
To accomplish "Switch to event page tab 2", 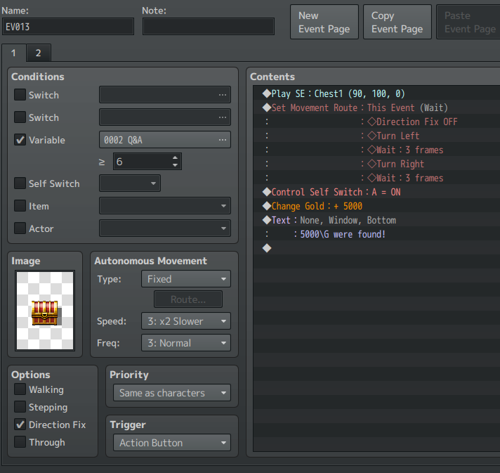I will click(38, 53).
